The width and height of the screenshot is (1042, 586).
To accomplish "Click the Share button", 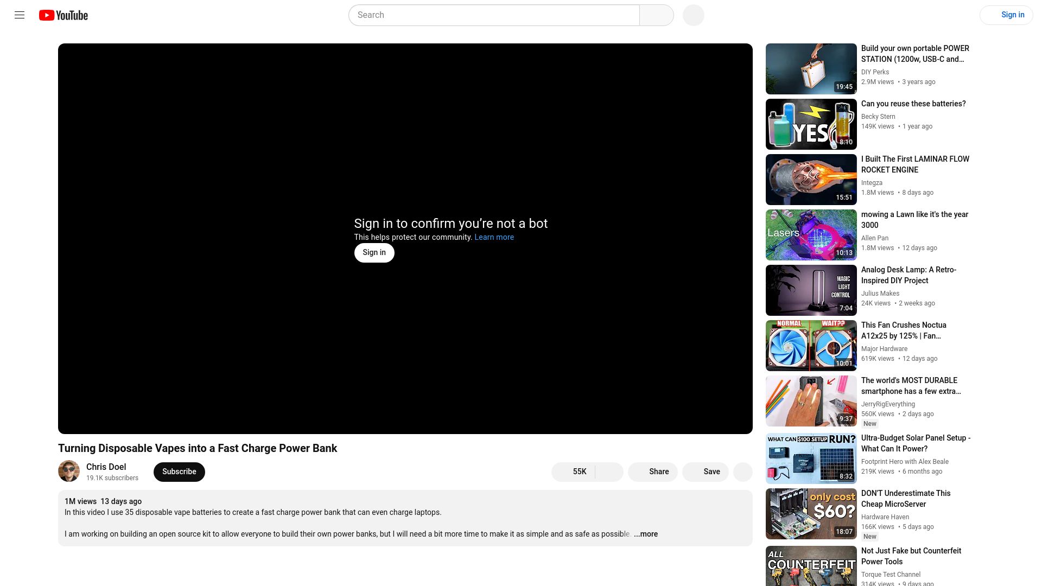I will click(x=653, y=472).
